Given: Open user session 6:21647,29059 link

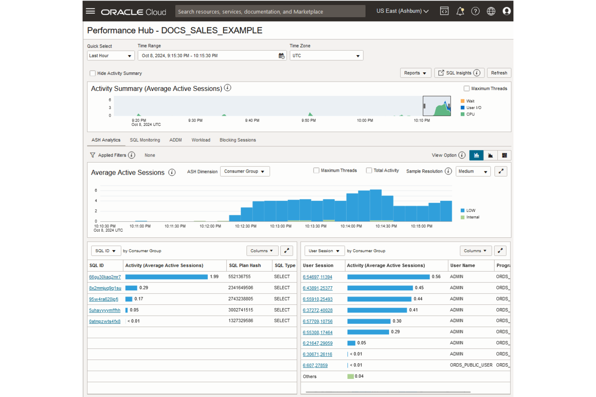Looking at the screenshot, I should [x=318, y=344].
